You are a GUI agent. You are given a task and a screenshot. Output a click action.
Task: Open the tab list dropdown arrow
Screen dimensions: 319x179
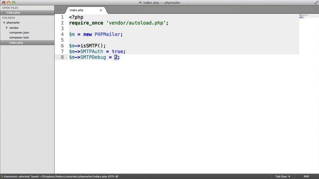pos(317,10)
